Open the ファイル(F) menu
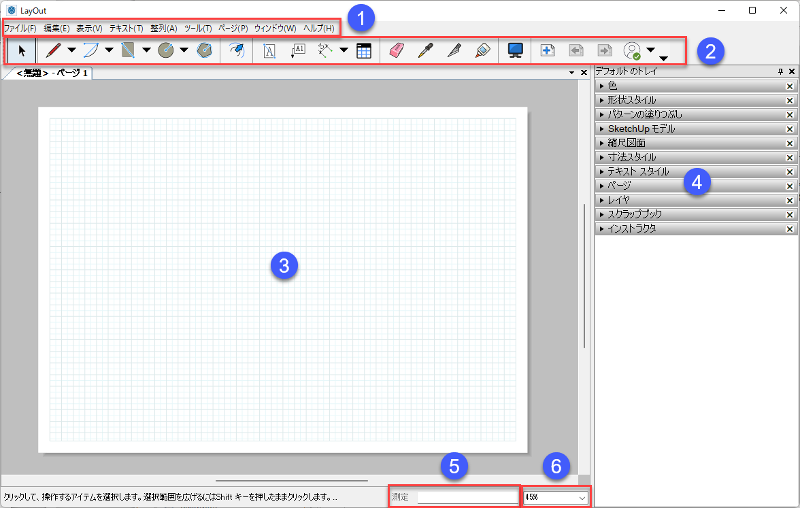Screen dimensions: 800x508 coord(20,29)
